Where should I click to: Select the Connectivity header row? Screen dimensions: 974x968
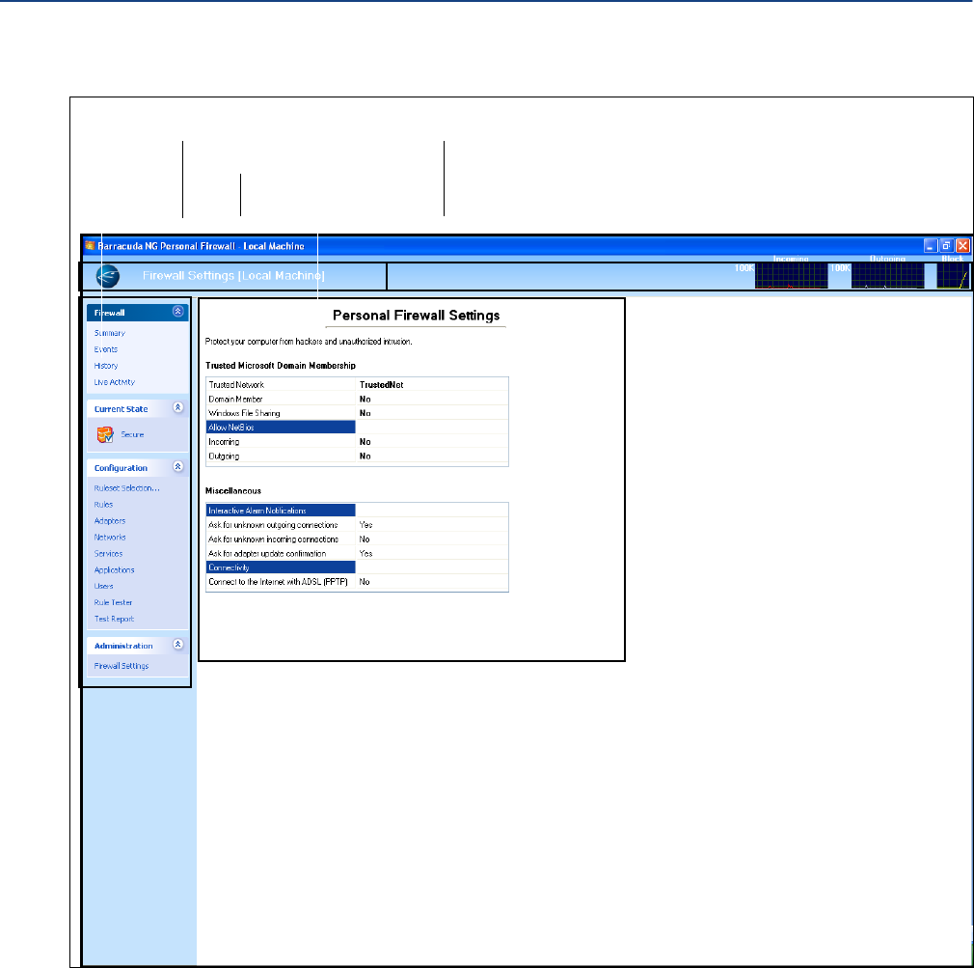click(x=357, y=567)
